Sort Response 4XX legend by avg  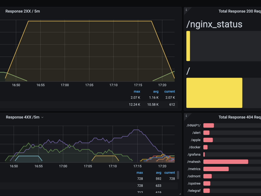click(x=158, y=173)
